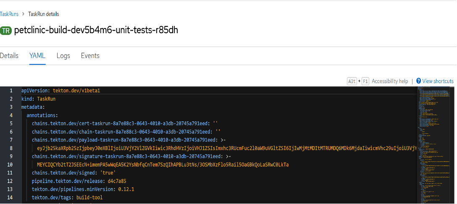Show the Events tab

pyautogui.click(x=90, y=56)
